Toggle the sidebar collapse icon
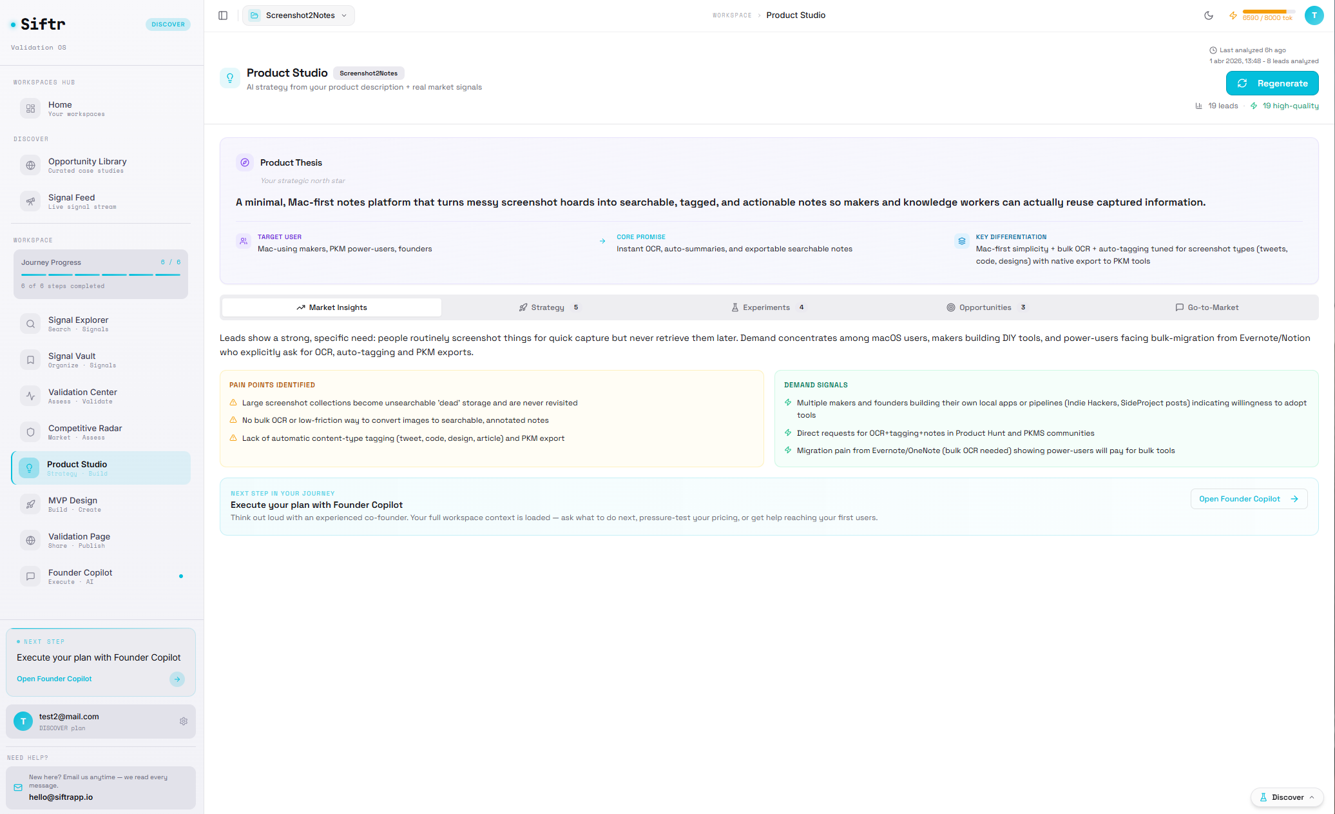Viewport: 1335px width, 814px height. [223, 15]
